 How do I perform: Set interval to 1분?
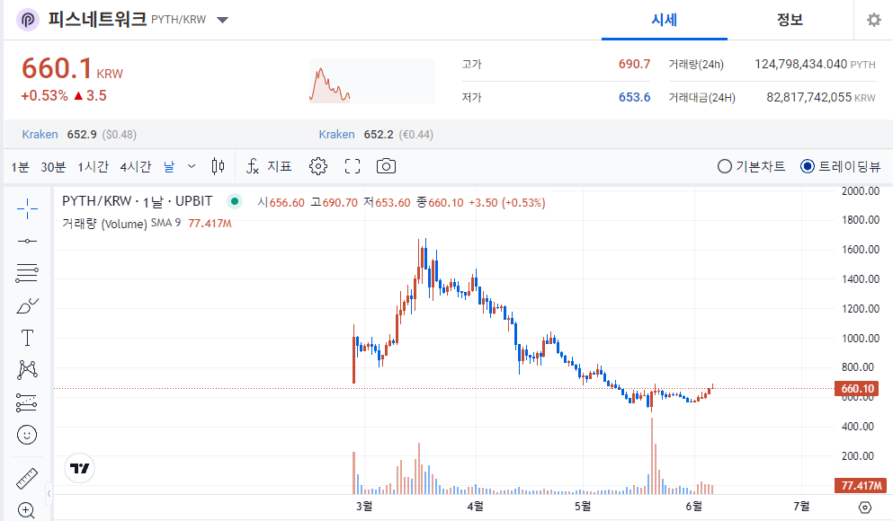(20, 167)
